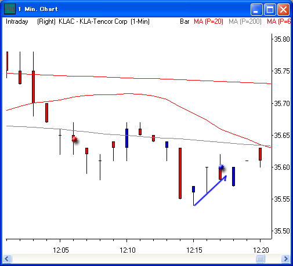The height and width of the screenshot is (266, 293).
Task: Click the 35.65 price axis label
Action: click(x=282, y=136)
